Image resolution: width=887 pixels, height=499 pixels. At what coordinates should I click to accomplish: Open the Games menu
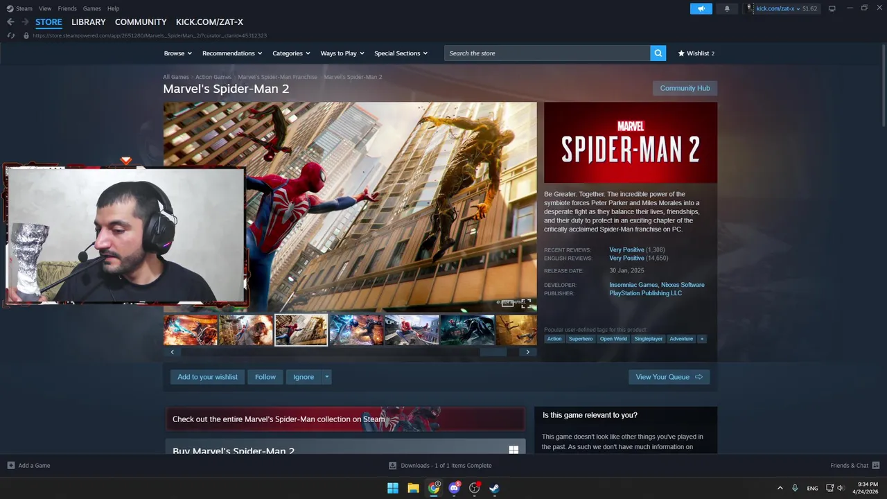coord(91,8)
